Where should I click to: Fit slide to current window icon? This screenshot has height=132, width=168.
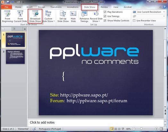pyautogui.click(x=161, y=129)
